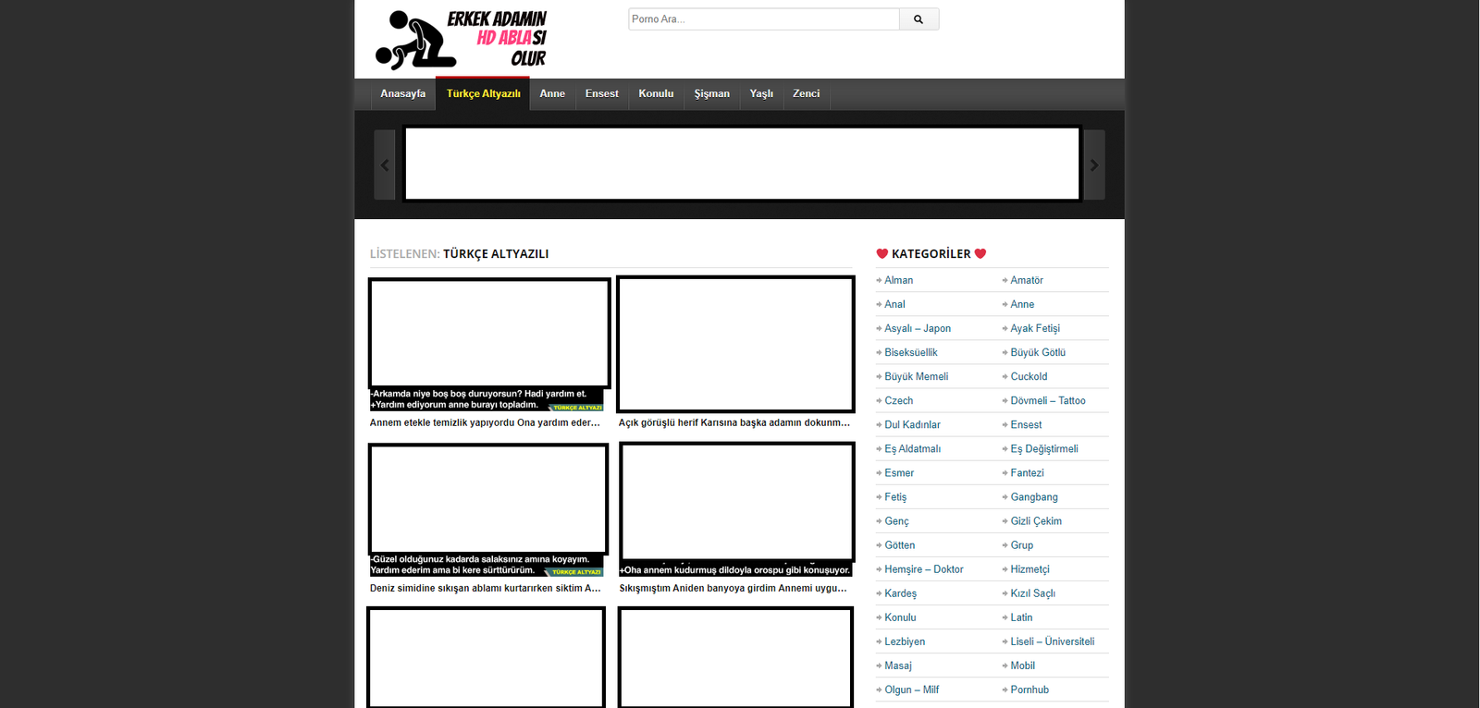The width and height of the screenshot is (1480, 708).
Task: Open the Dövmeli – Tattoo category
Action: 1047,401
